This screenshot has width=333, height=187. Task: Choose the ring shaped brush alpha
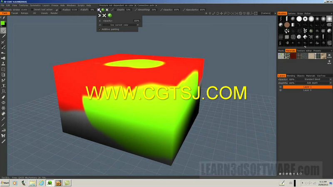[x=305, y=19]
